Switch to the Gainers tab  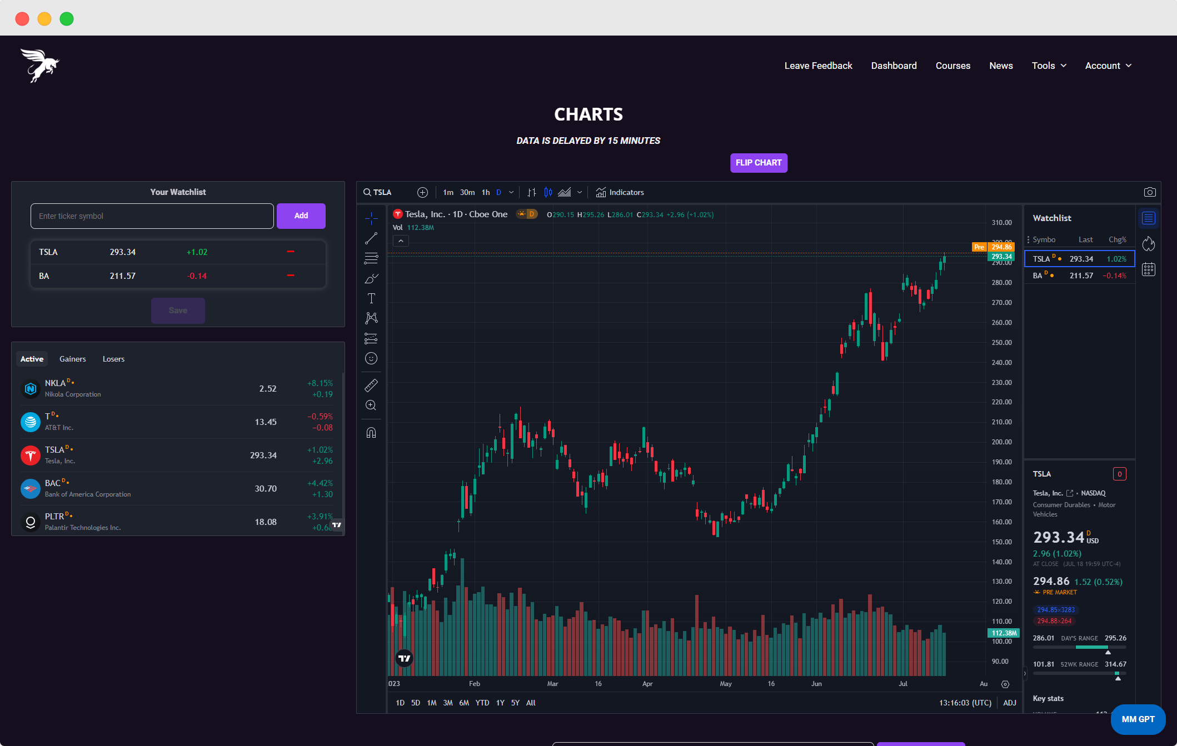pyautogui.click(x=73, y=359)
